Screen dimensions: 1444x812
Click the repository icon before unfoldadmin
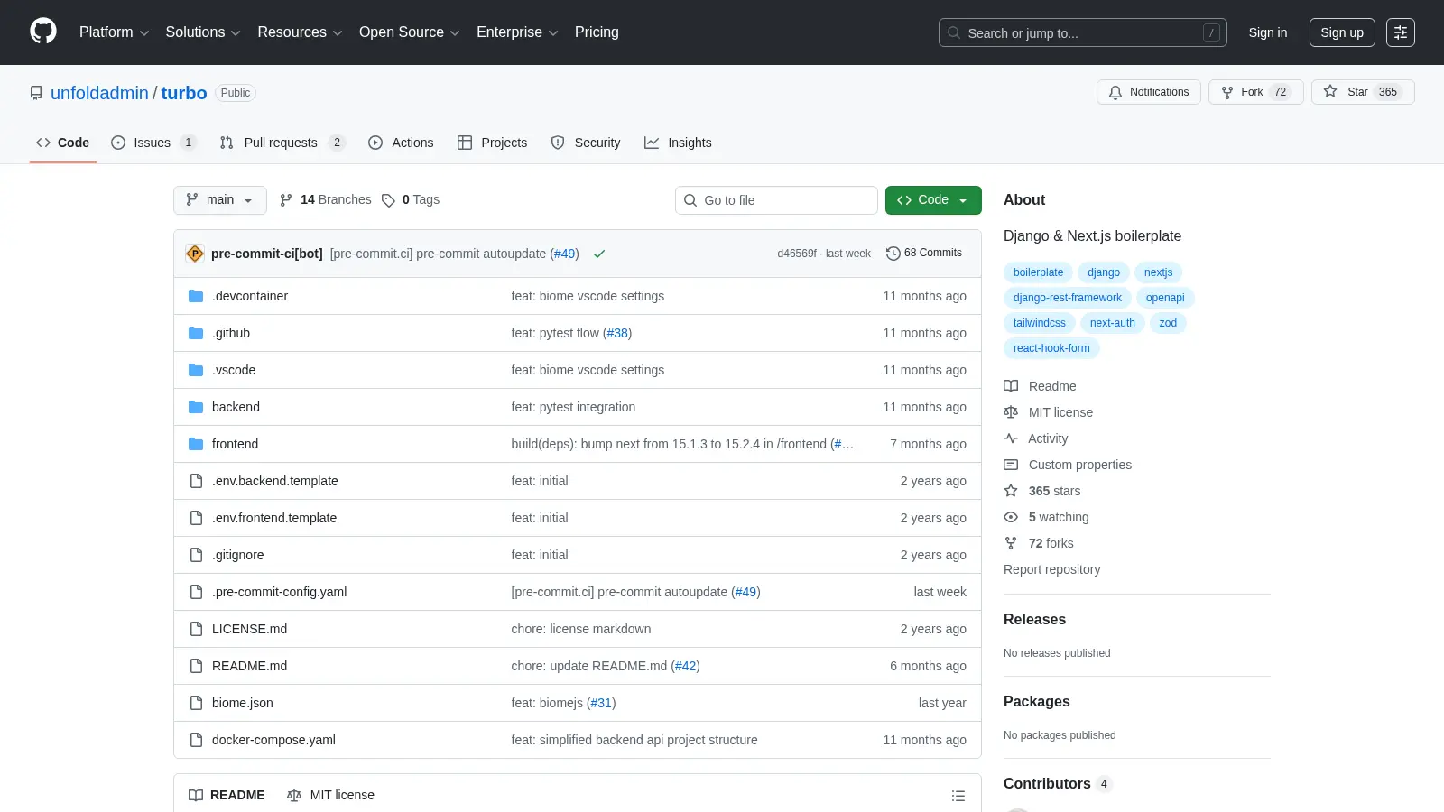point(36,93)
